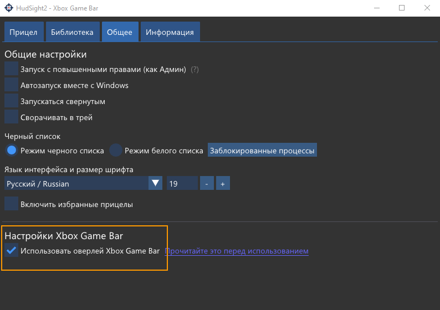Screen dimensions: 440x310
Task: Close the HudSight2 window
Action: click(427, 8)
